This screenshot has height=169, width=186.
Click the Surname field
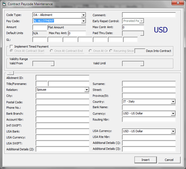point(149,84)
